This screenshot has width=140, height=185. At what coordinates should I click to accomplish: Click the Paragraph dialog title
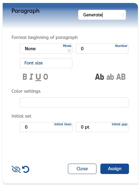25,11
